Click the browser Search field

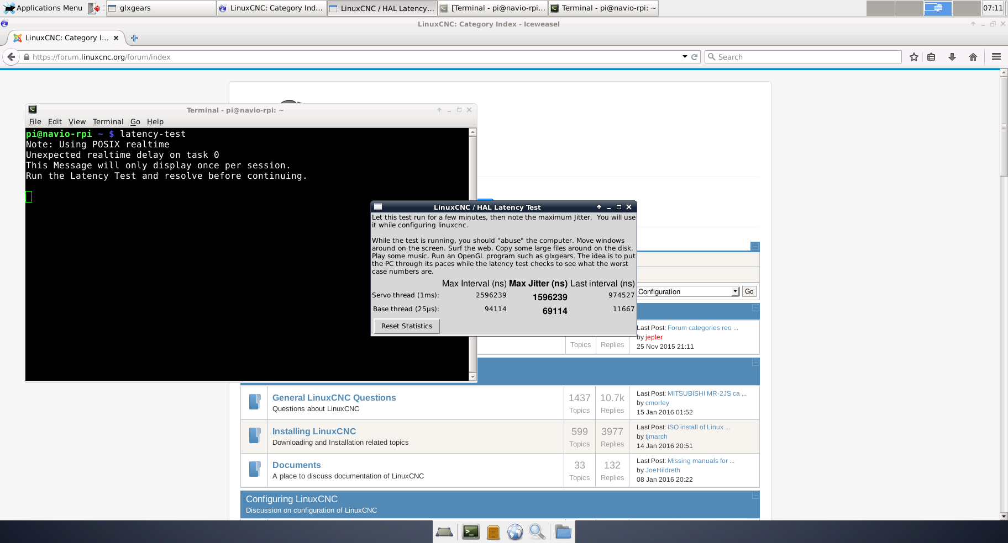[803, 57]
